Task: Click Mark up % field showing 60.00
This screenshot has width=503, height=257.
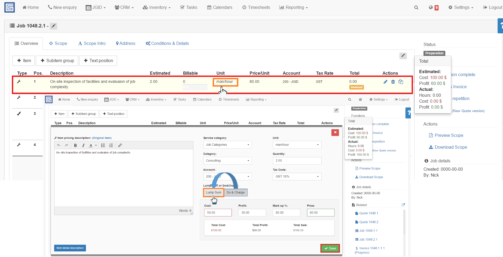Action: pos(286,213)
